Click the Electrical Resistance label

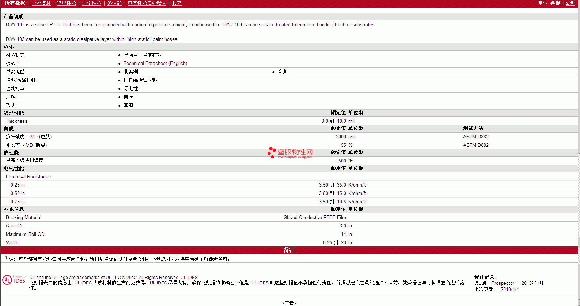point(28,177)
